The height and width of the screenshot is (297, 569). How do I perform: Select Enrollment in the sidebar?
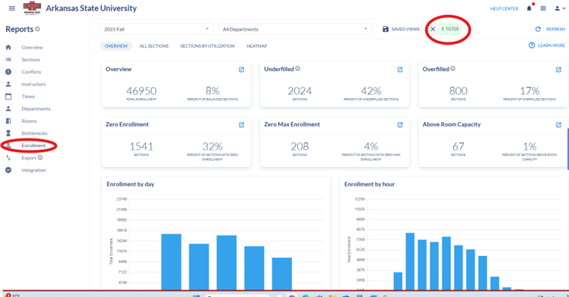click(34, 146)
